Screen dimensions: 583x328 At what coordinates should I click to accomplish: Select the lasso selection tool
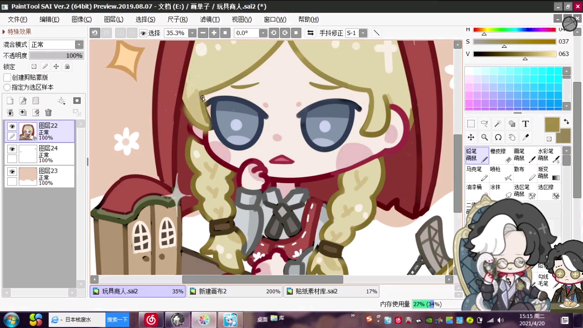[485, 124]
